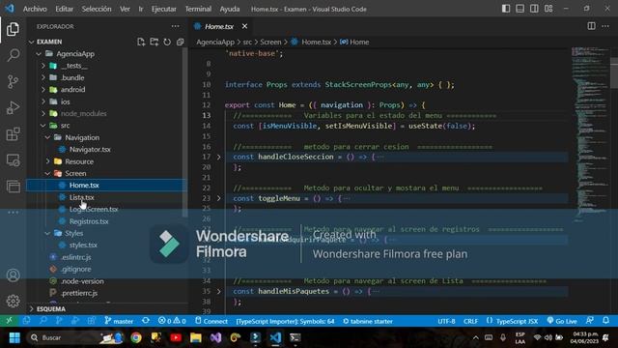Close the Home.tsx tab
This screenshot has width=618, height=348.
tap(244, 26)
